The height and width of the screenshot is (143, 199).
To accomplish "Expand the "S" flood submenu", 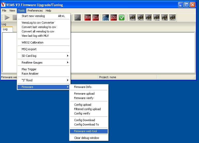I will (44, 80).
